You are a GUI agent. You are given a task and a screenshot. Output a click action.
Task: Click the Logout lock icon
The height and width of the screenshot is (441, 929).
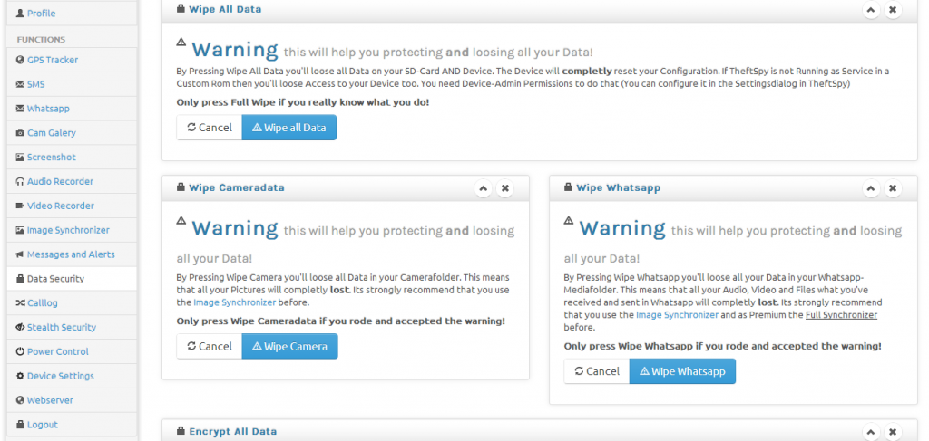(x=20, y=425)
